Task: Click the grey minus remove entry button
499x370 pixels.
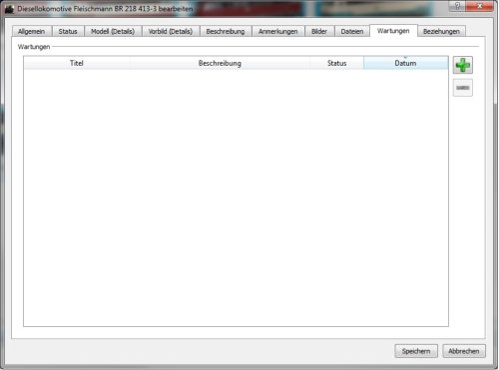Action: [462, 88]
